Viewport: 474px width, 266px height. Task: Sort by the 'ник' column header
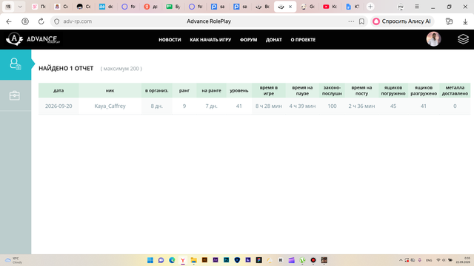click(110, 90)
